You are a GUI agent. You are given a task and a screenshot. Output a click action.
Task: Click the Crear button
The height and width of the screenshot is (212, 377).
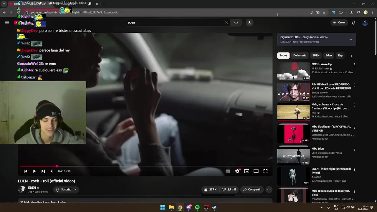click(x=339, y=22)
